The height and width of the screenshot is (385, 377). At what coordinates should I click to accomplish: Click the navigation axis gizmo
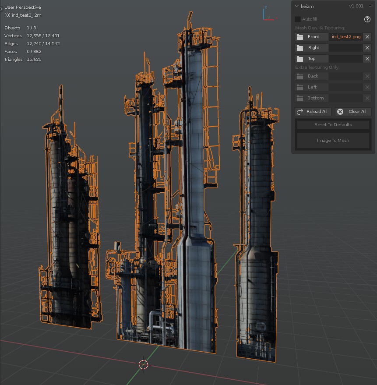coord(268,14)
